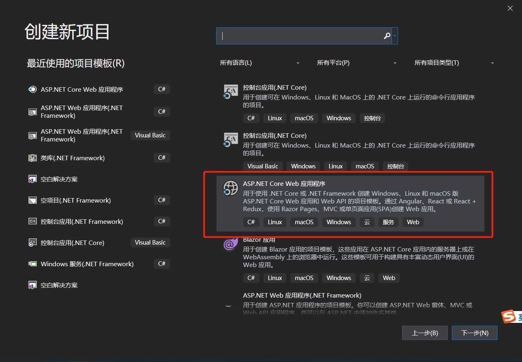Click the Windows 服务(.NET Framework) icon
Image resolution: width=522 pixels, height=362 pixels.
32,264
